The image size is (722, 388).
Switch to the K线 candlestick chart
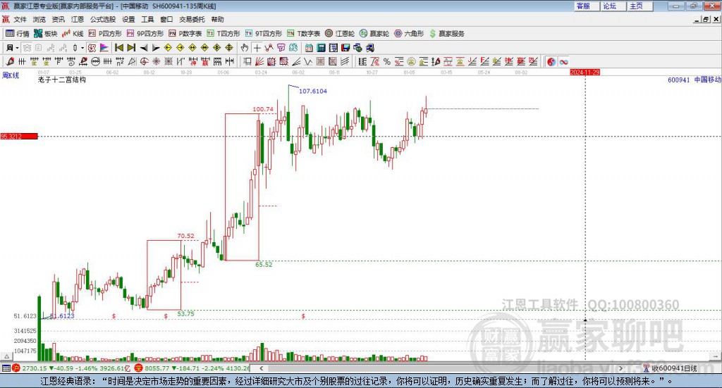tap(73, 34)
